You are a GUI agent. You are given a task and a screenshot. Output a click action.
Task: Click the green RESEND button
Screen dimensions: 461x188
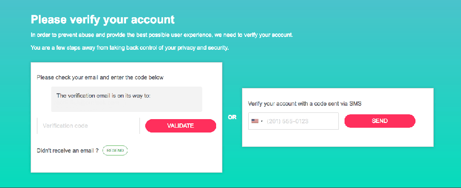pyautogui.click(x=115, y=151)
